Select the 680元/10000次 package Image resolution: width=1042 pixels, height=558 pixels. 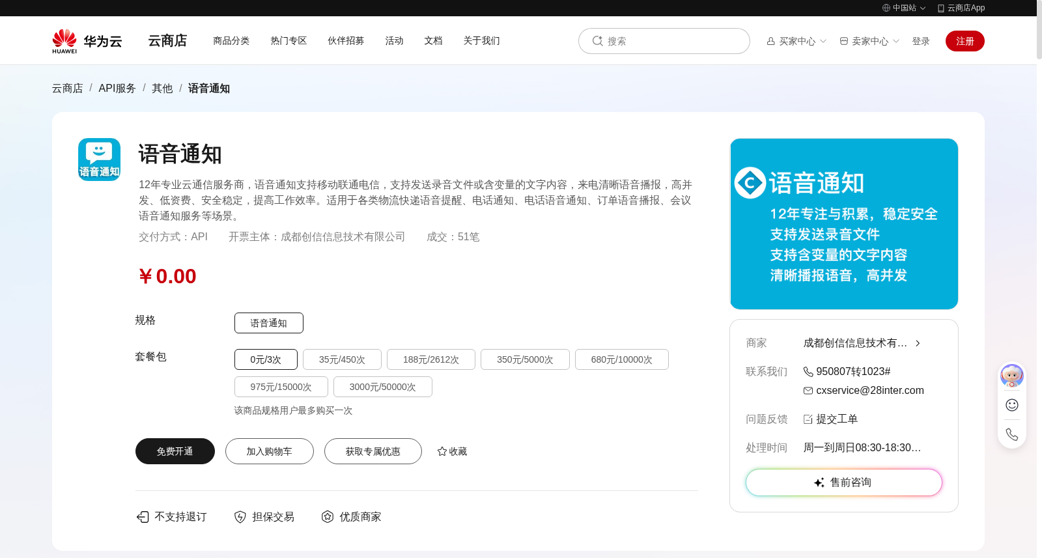622,359
